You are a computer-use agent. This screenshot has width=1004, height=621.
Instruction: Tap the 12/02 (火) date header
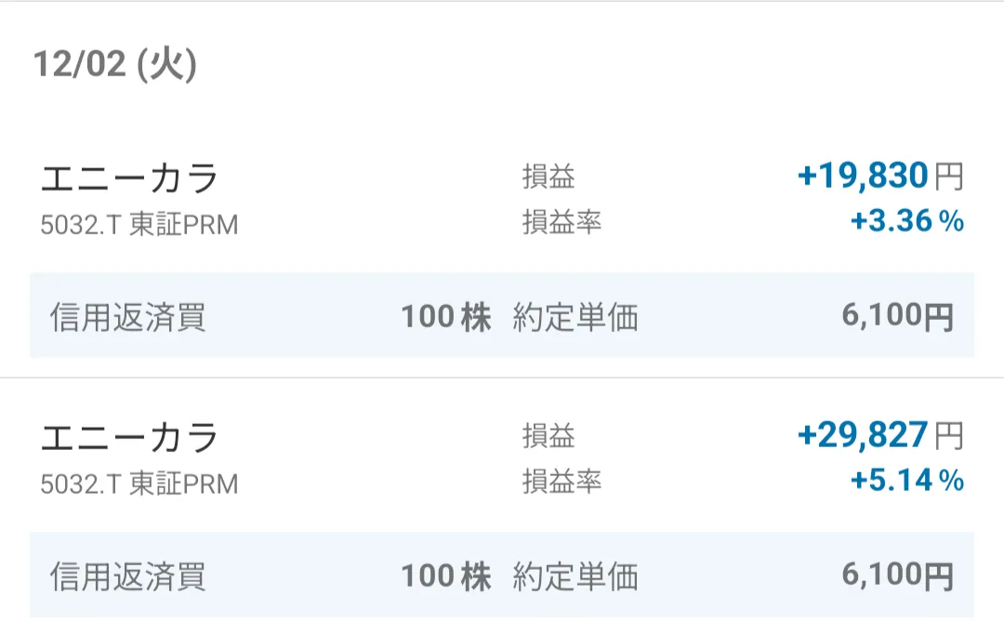click(x=115, y=66)
